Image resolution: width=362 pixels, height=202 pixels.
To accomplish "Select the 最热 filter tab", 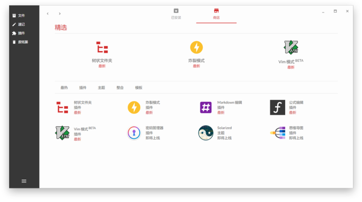I will 64,88.
